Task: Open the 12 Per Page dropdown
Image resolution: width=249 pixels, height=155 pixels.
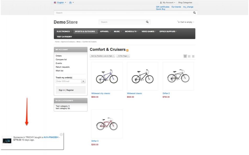Action: 123,56
